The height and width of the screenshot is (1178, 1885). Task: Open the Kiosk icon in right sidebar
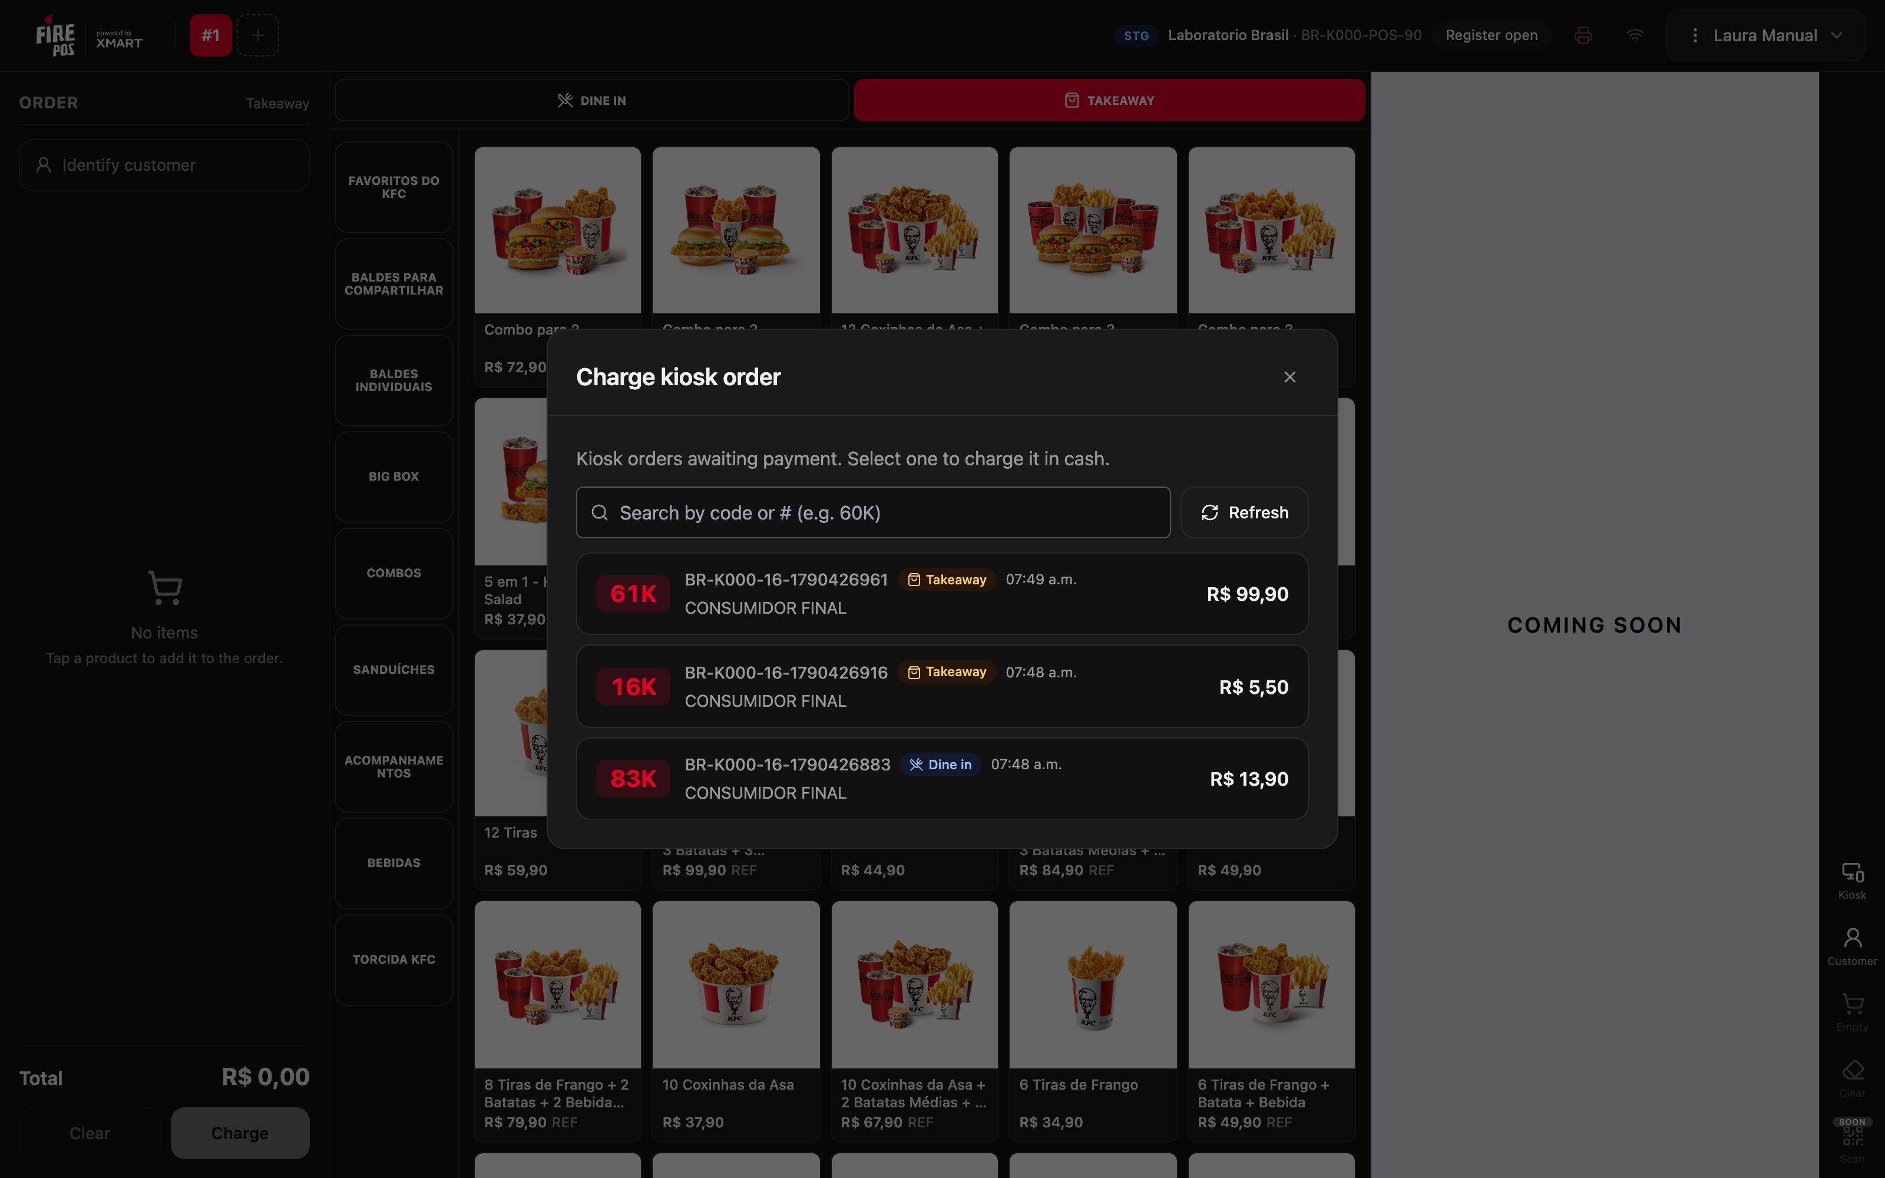click(x=1851, y=881)
